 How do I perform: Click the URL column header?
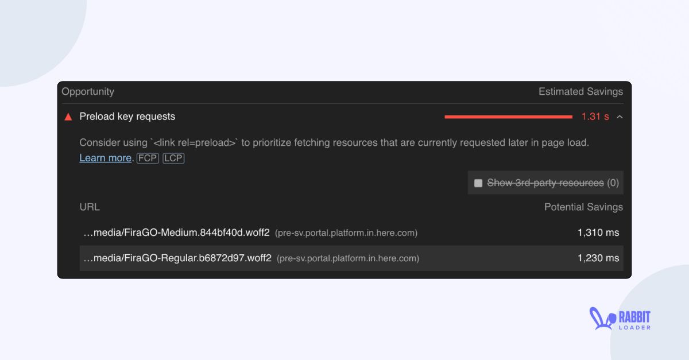tap(90, 207)
